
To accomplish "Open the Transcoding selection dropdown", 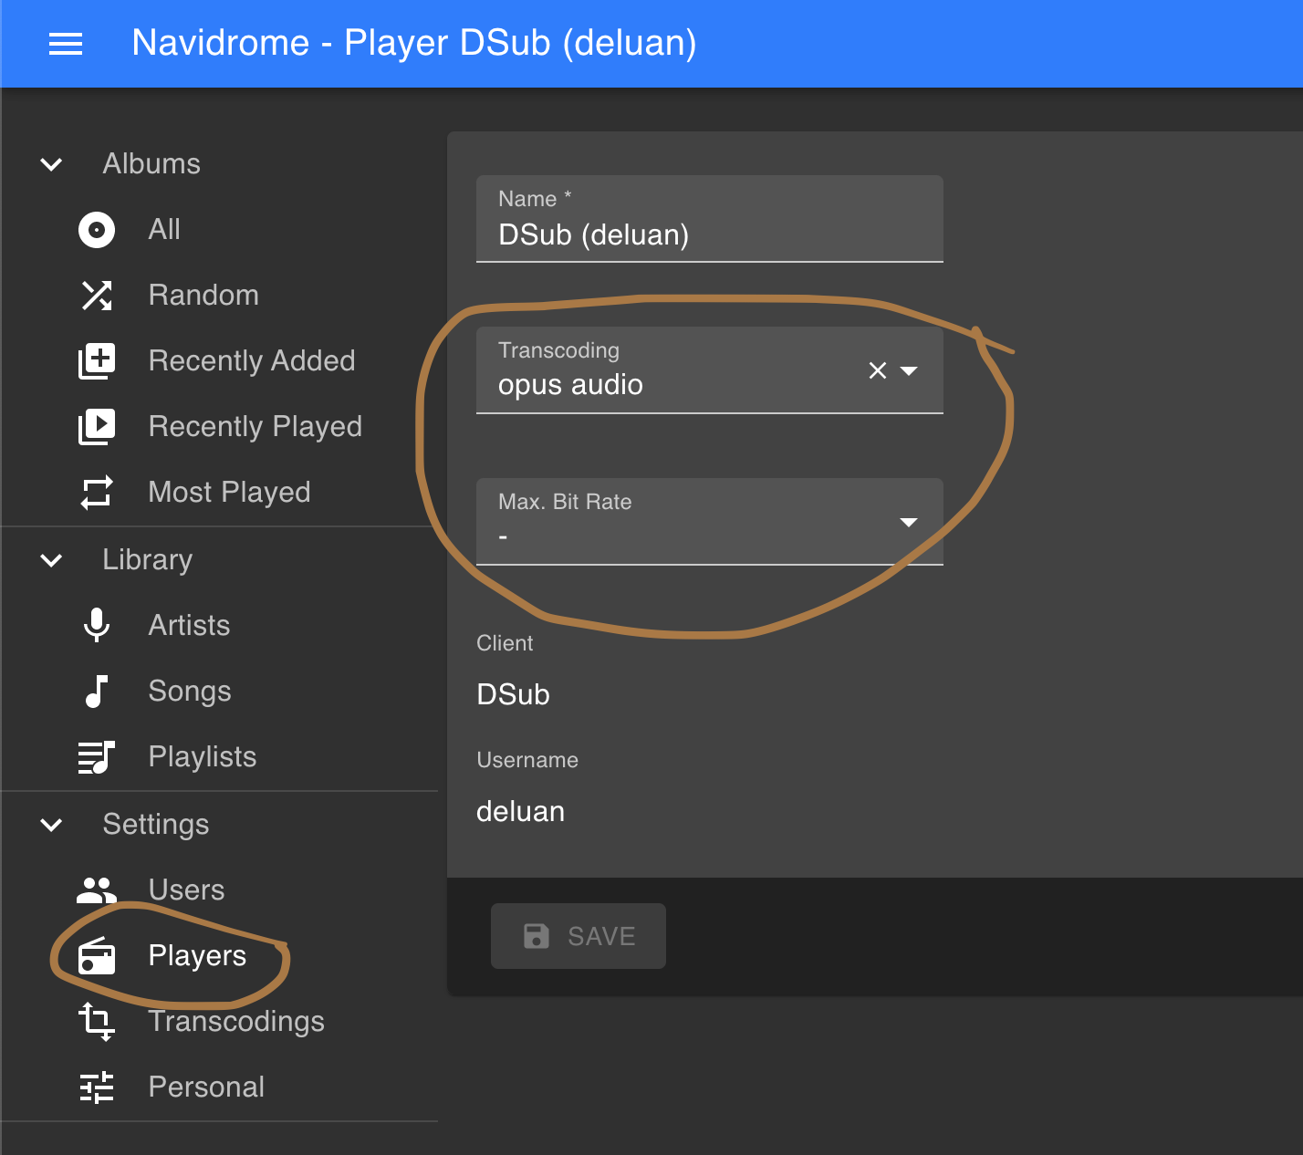I will (909, 370).
